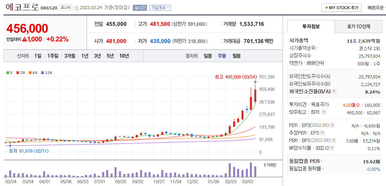Click the 실시간 badge button
This screenshot has width=386, height=186.
[x=140, y=8]
